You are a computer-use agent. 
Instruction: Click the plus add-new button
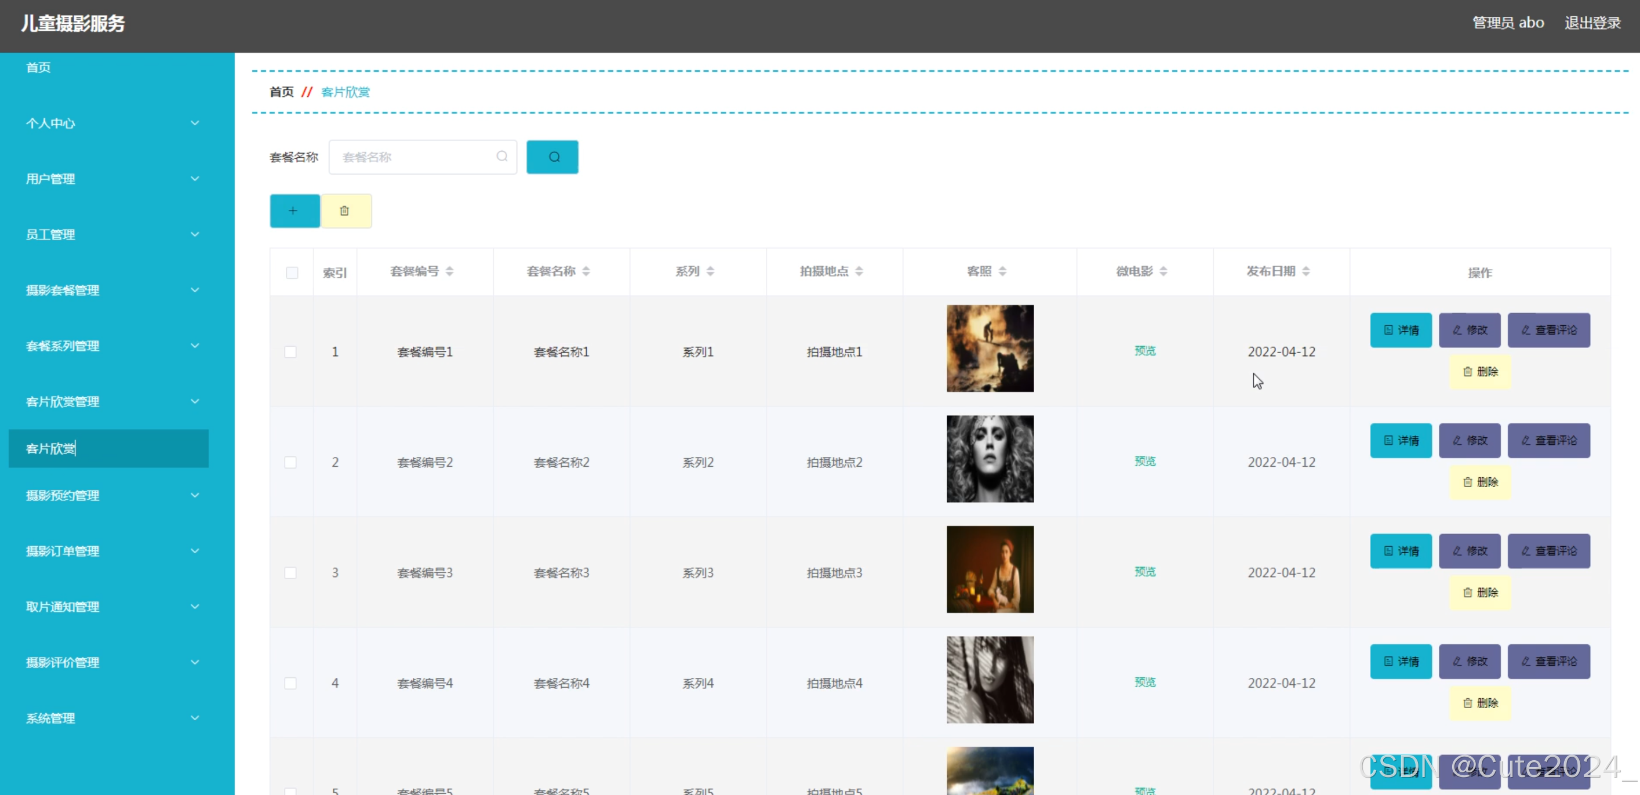tap(294, 211)
